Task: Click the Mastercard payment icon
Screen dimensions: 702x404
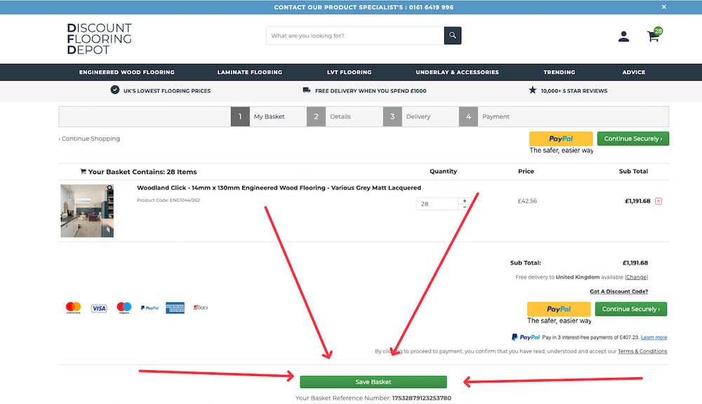Action: (74, 307)
